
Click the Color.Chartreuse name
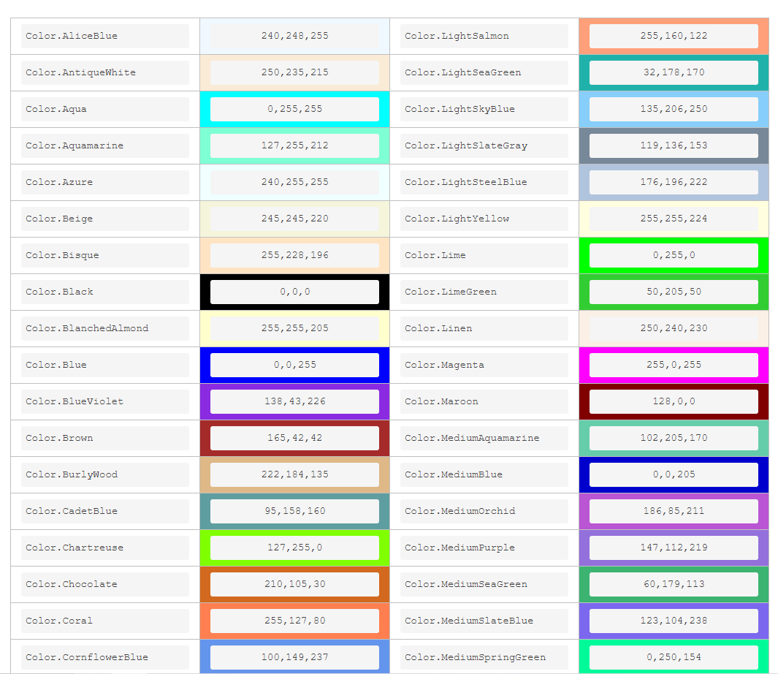(105, 548)
